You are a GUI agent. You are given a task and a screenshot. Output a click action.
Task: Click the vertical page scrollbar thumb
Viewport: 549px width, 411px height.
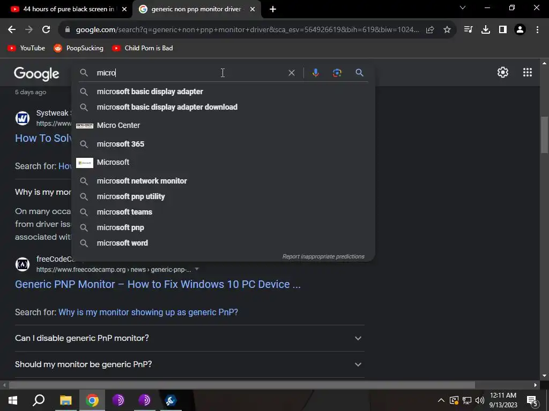544,134
